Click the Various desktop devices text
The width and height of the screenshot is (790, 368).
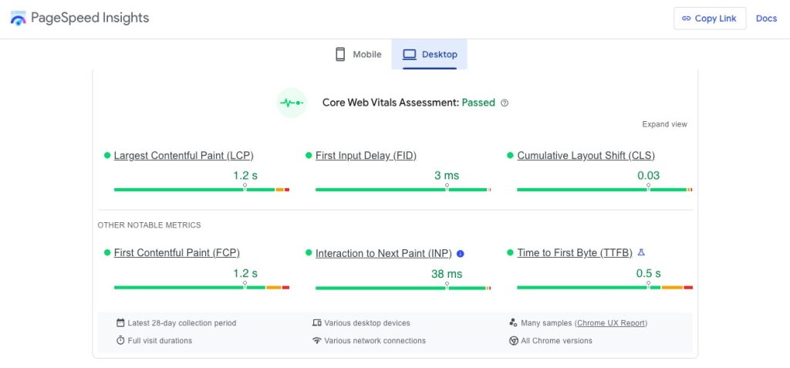point(367,322)
